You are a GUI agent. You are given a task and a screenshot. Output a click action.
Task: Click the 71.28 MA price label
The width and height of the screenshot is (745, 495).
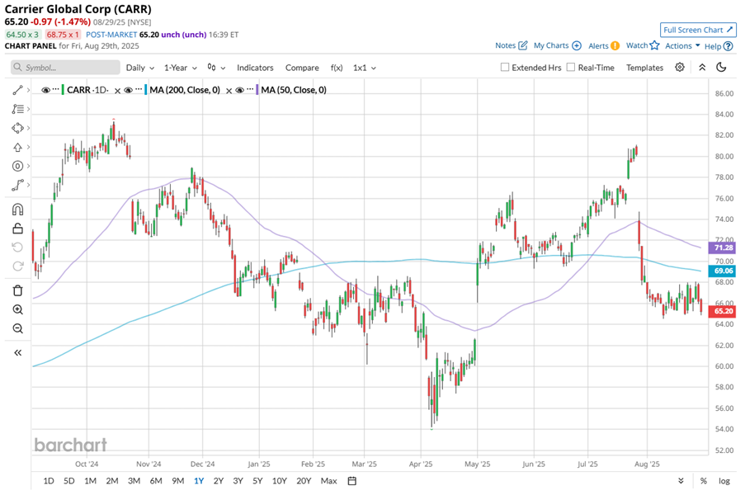click(x=723, y=247)
